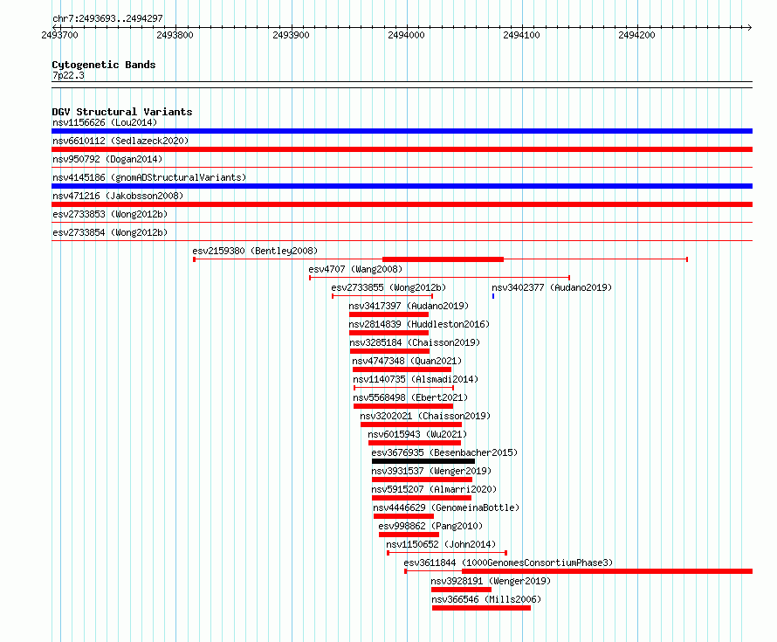Open the nsv950792 (Dogan2014) label

[x=107, y=159]
